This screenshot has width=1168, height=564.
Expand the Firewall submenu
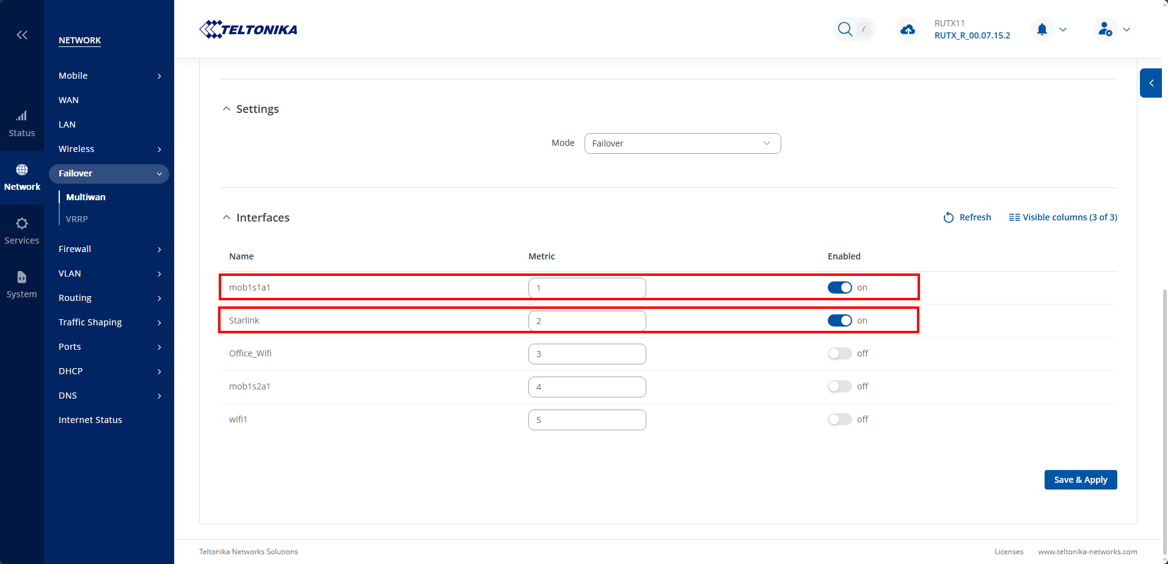click(109, 249)
